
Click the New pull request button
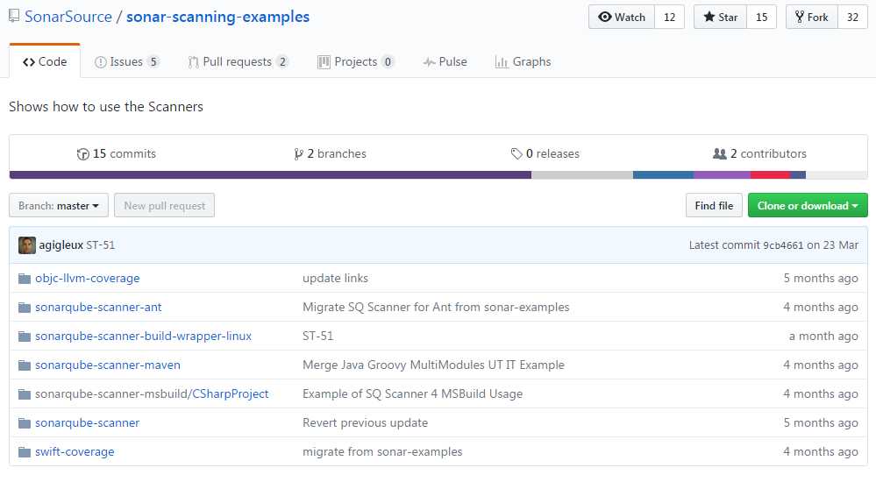(x=164, y=206)
